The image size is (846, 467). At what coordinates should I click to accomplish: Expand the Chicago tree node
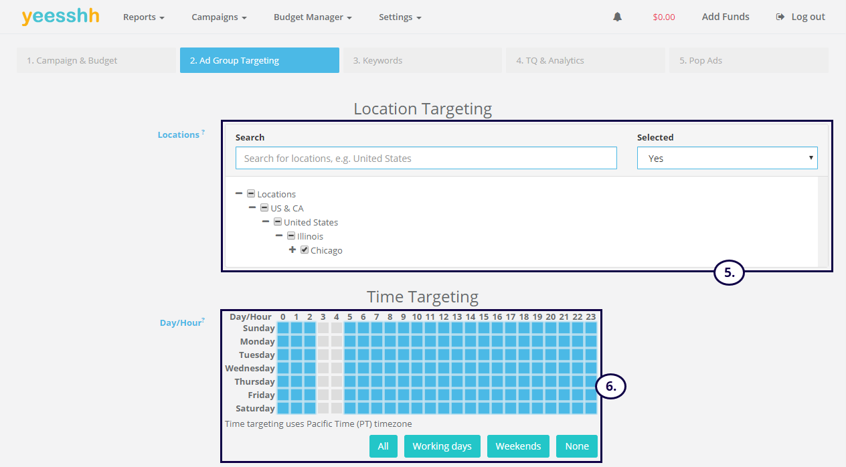(x=292, y=250)
